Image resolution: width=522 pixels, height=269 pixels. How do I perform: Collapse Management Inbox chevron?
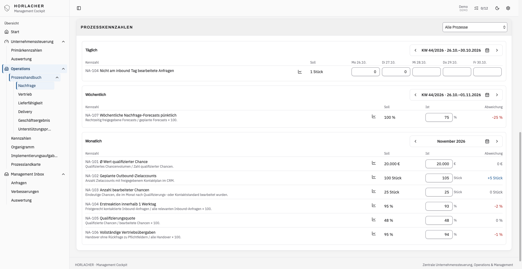pos(63,174)
